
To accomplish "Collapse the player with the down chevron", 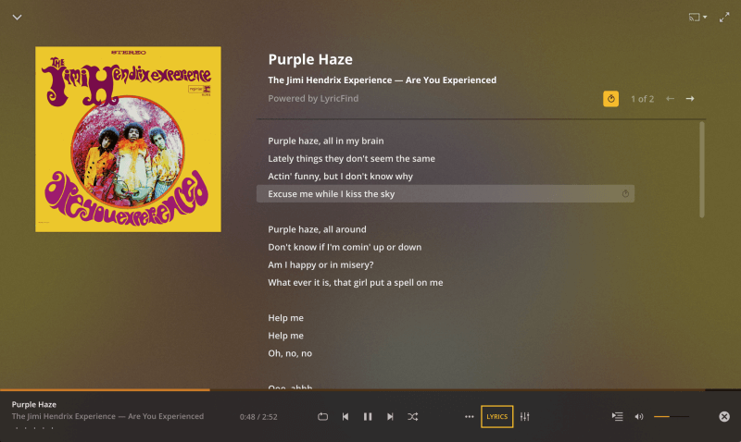I will tap(17, 18).
